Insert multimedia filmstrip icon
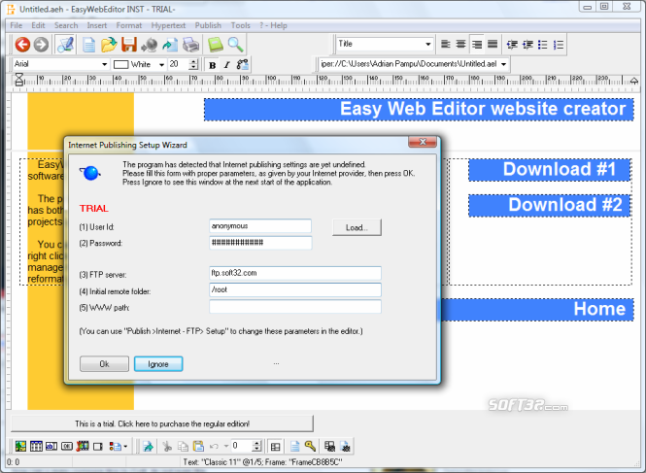The image size is (646, 473). coord(83,446)
